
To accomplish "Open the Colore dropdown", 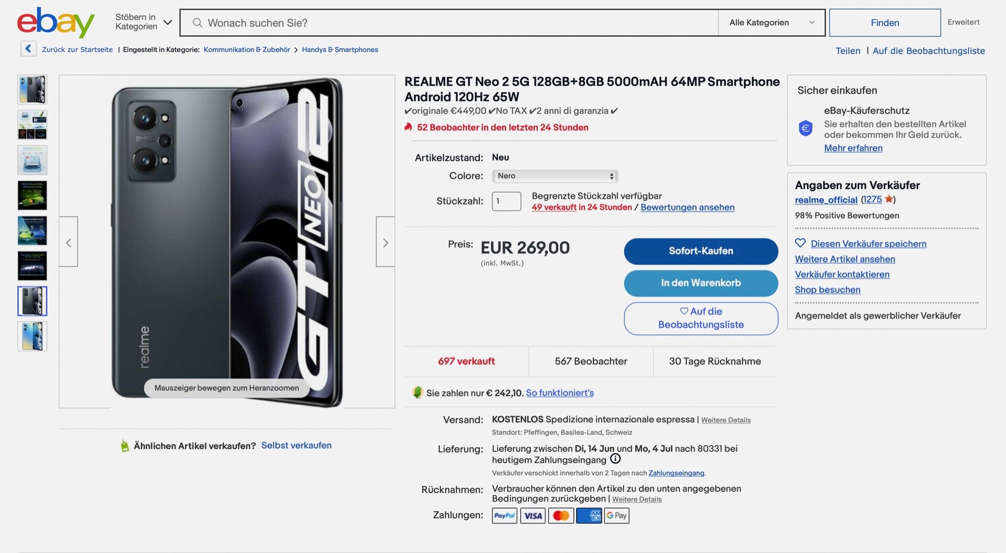I will 555,176.
